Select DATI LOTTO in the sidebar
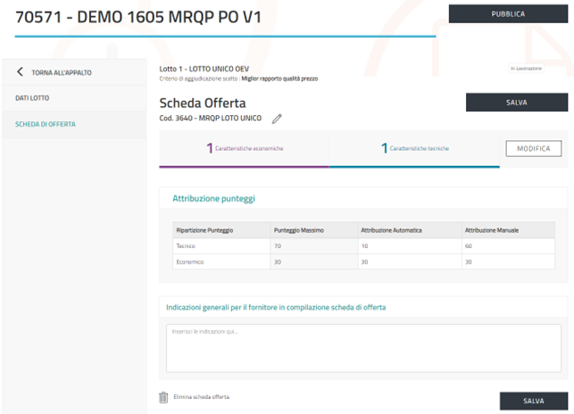 pos(32,96)
